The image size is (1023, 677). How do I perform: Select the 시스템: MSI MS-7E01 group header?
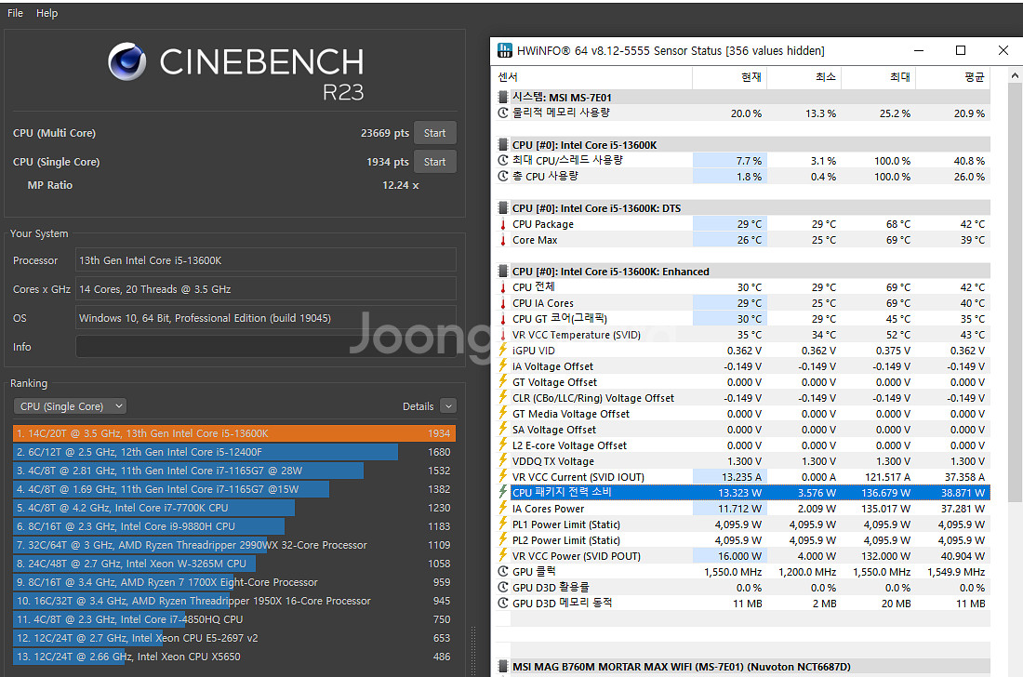(x=743, y=98)
